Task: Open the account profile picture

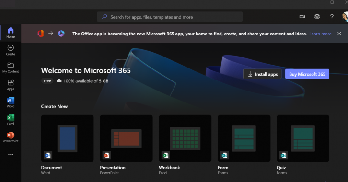Action: [345, 17]
